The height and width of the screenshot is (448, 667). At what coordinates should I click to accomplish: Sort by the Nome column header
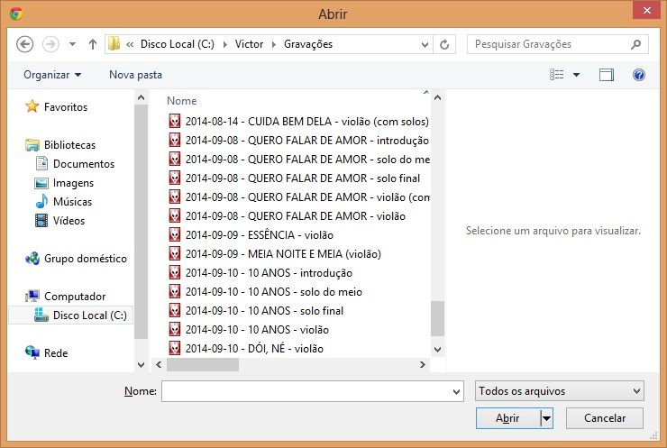click(182, 101)
